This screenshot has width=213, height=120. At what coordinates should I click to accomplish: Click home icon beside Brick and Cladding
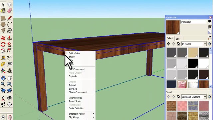click(x=178, y=97)
